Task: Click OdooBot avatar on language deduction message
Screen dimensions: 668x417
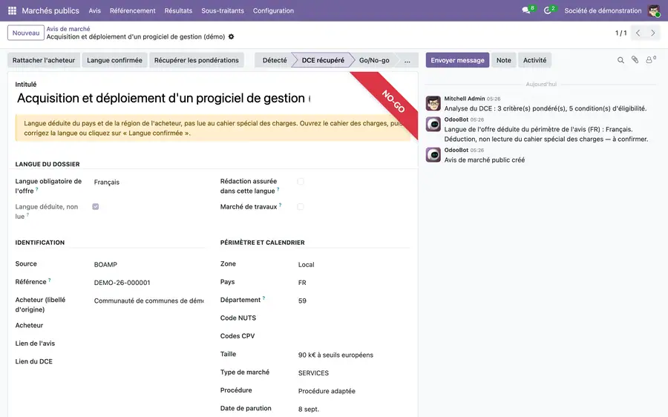Action: click(433, 125)
